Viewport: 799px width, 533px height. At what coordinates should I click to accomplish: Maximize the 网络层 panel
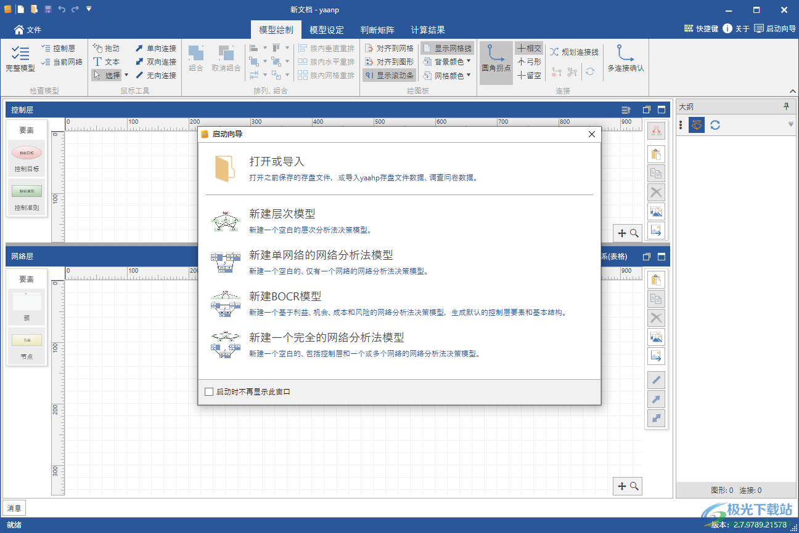(662, 256)
